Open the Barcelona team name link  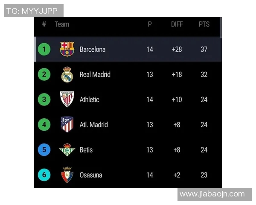(92, 49)
